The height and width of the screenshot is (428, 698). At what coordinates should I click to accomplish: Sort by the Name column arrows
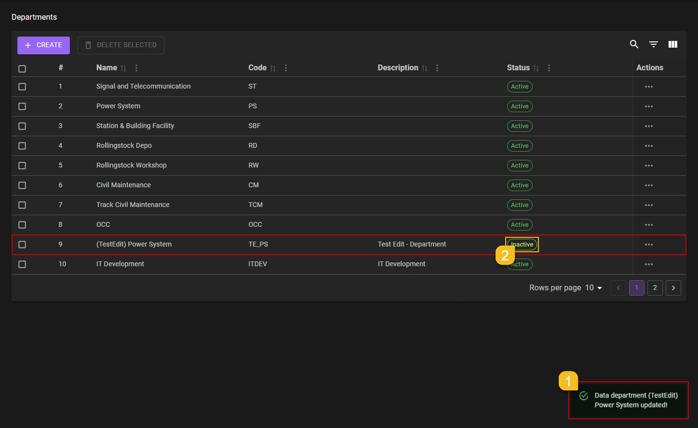[123, 68]
